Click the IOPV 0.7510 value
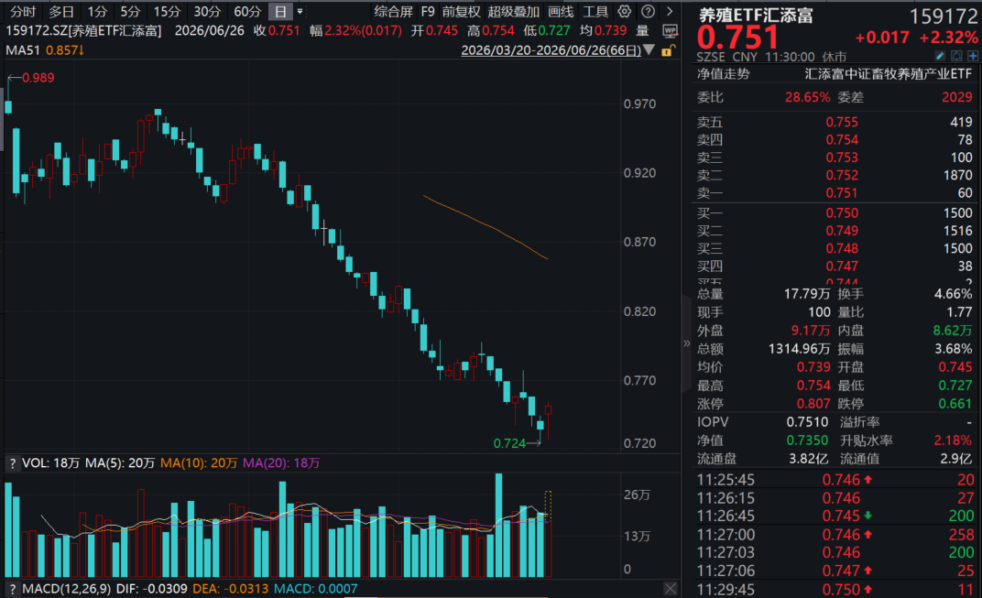This screenshot has height=598, width=982. click(807, 422)
